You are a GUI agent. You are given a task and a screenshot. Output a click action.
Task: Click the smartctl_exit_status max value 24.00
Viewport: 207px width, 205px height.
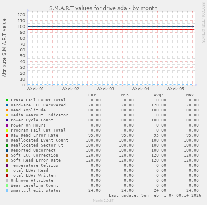[192, 190]
